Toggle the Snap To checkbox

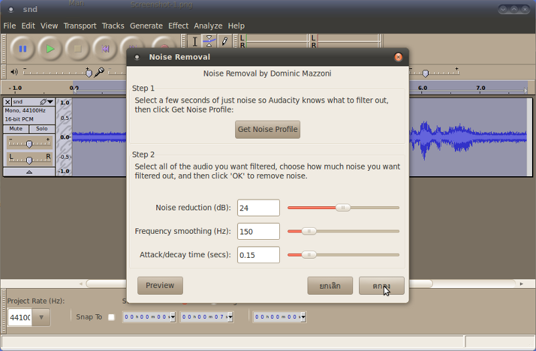(x=111, y=317)
